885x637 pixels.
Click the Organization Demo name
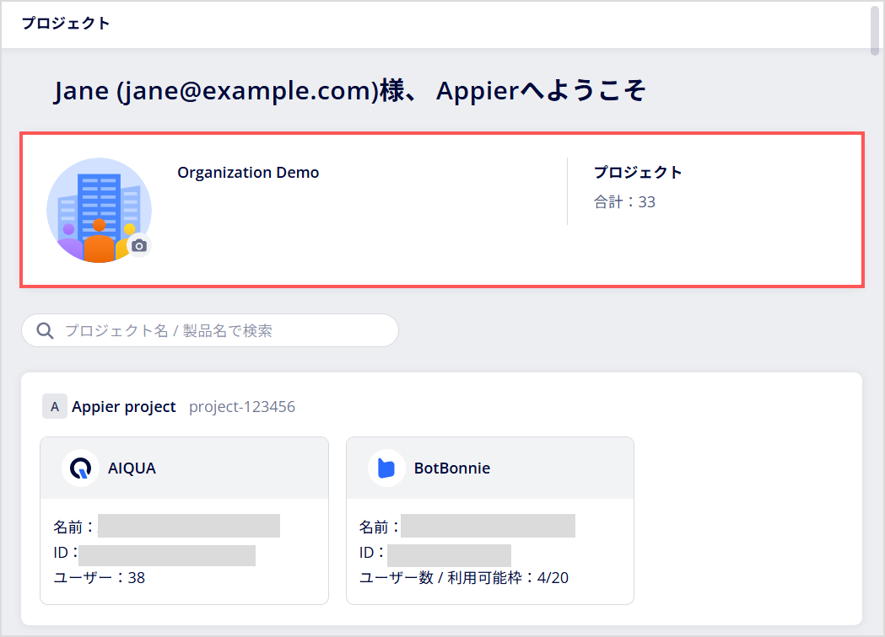click(x=248, y=173)
